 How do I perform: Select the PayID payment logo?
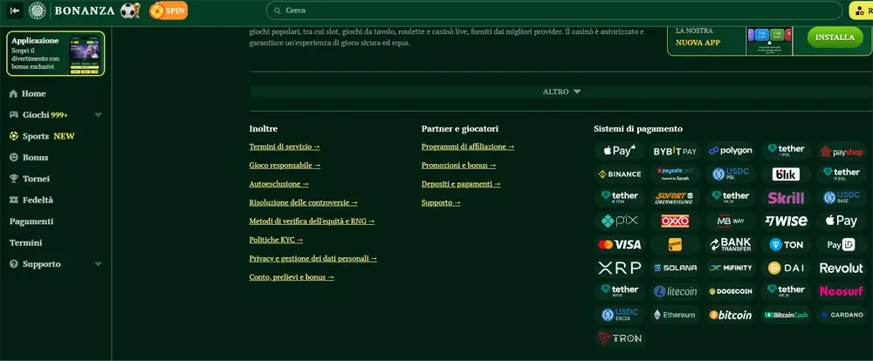pos(842,244)
